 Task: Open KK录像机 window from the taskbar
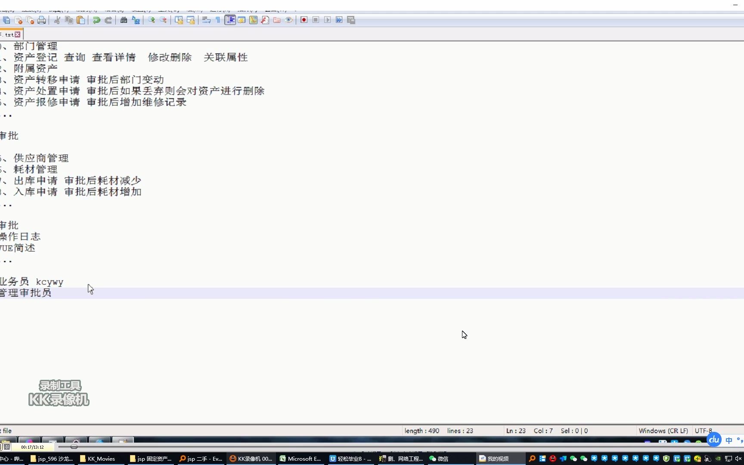[251, 459]
